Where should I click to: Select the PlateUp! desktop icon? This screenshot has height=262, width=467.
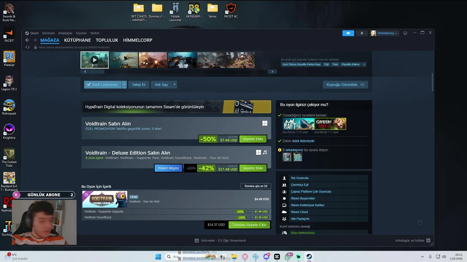coord(9,59)
